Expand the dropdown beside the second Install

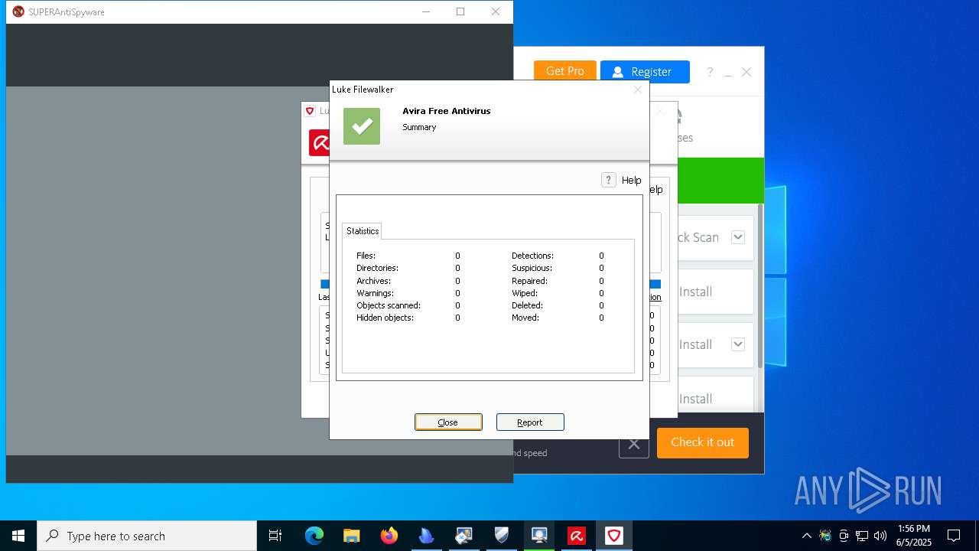pos(738,344)
